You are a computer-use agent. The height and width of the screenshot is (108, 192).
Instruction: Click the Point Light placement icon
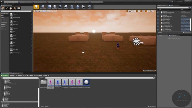(x=11, y=25)
